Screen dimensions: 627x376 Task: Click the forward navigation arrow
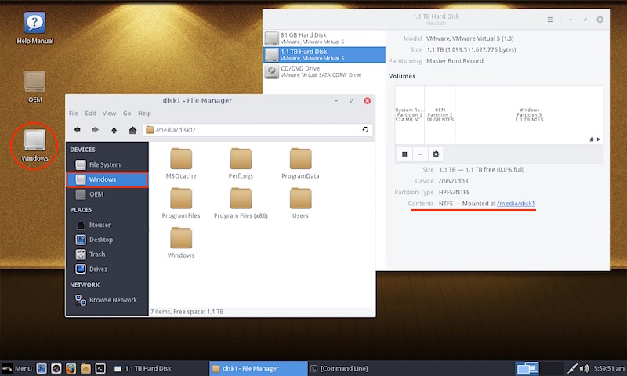(96, 129)
